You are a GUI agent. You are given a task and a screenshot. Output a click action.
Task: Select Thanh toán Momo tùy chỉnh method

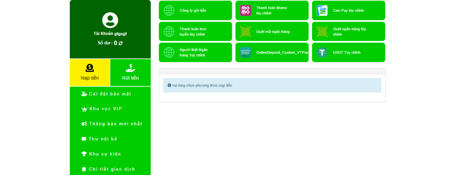(x=272, y=11)
